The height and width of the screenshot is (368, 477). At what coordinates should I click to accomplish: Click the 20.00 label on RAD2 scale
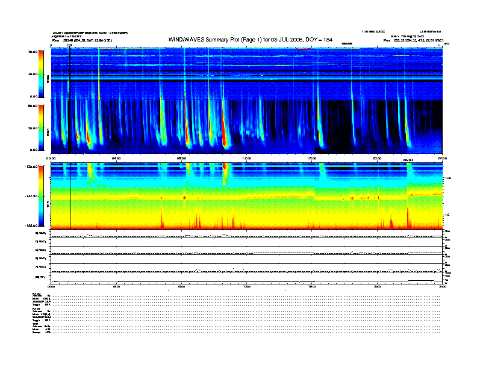(33, 74)
